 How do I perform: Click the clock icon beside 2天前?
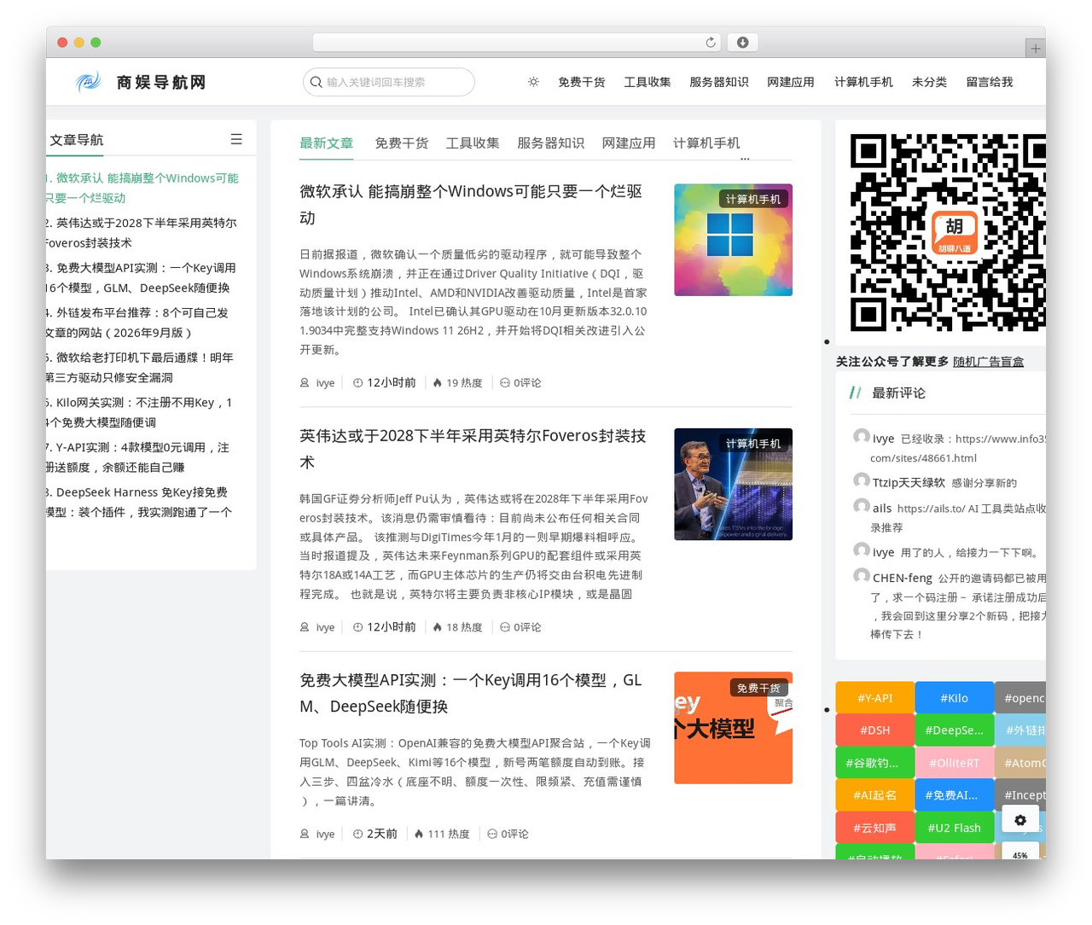point(358,835)
